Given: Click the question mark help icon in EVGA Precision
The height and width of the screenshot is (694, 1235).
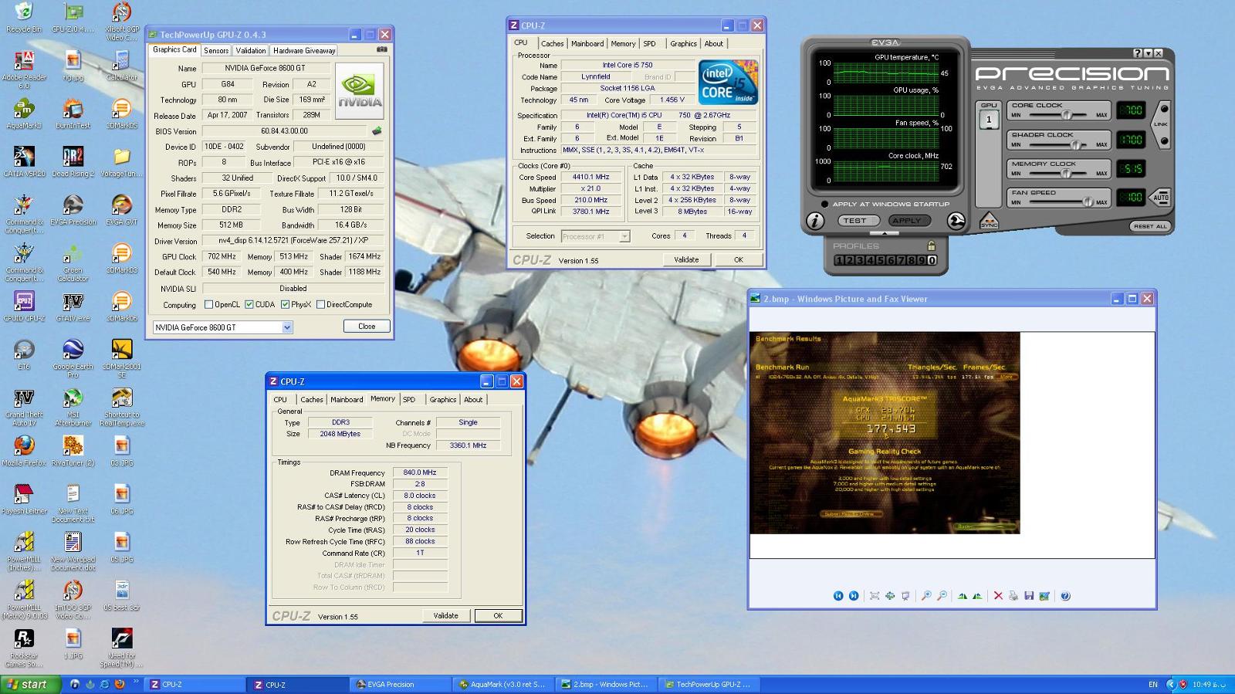Looking at the screenshot, I should coord(1137,52).
